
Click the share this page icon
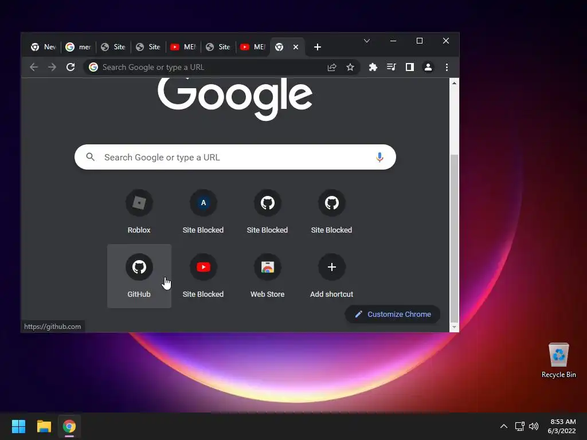click(332, 68)
